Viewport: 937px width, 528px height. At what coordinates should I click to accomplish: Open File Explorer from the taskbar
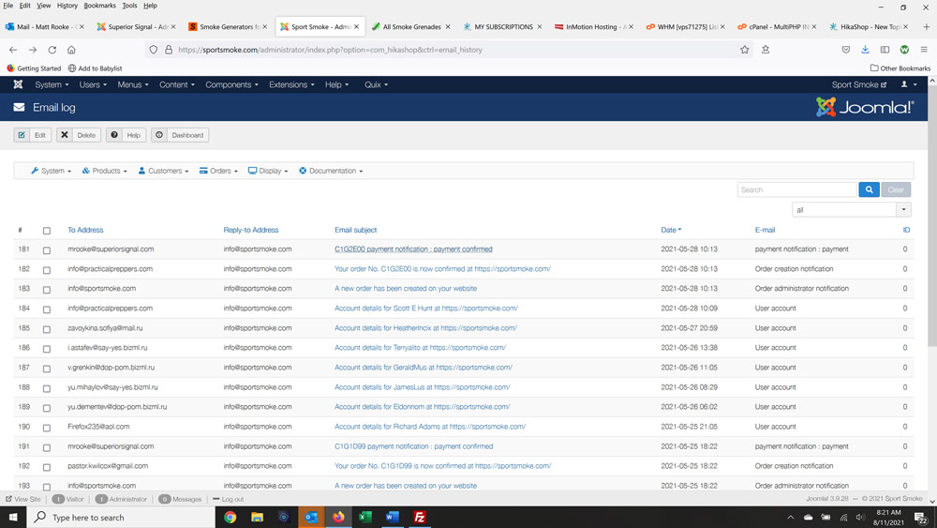[x=257, y=518]
